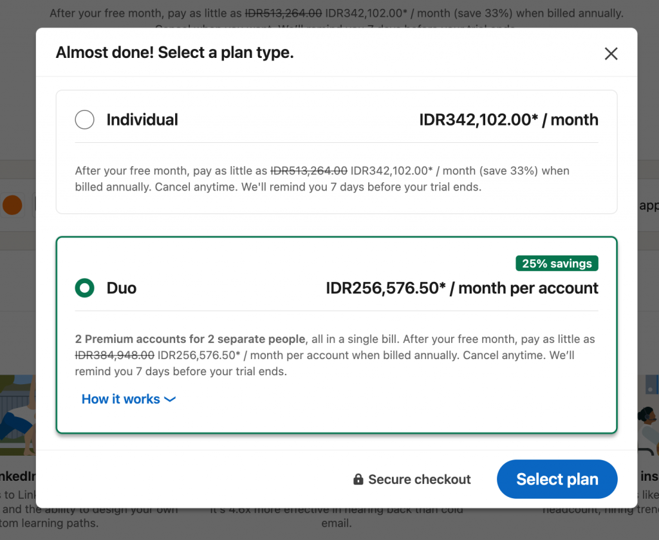Click the IDR342,102.00 per month price heading

508,120
